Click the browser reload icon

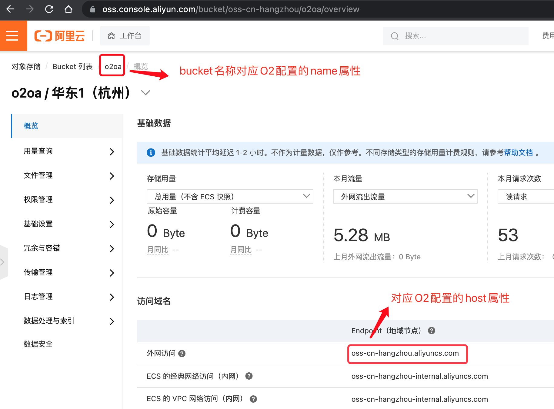coord(49,9)
